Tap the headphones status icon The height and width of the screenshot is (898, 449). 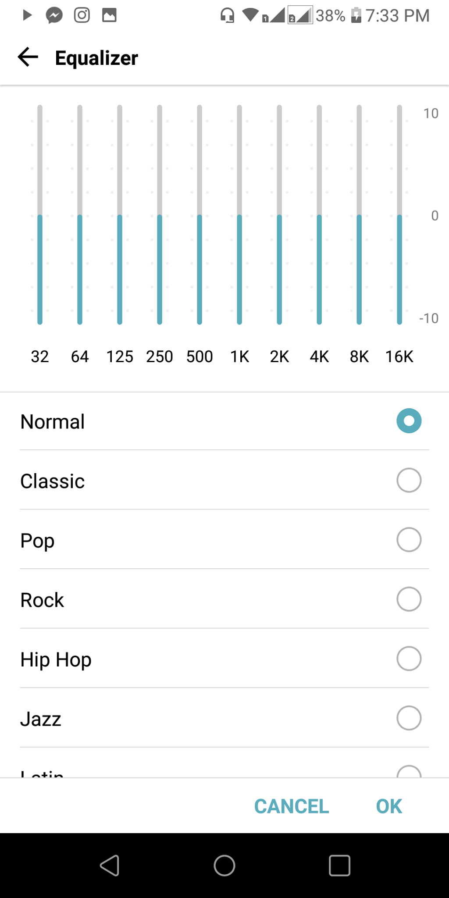(227, 16)
